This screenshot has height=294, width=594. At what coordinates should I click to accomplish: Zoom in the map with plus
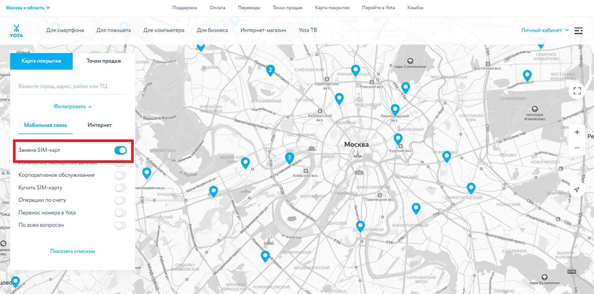click(577, 132)
